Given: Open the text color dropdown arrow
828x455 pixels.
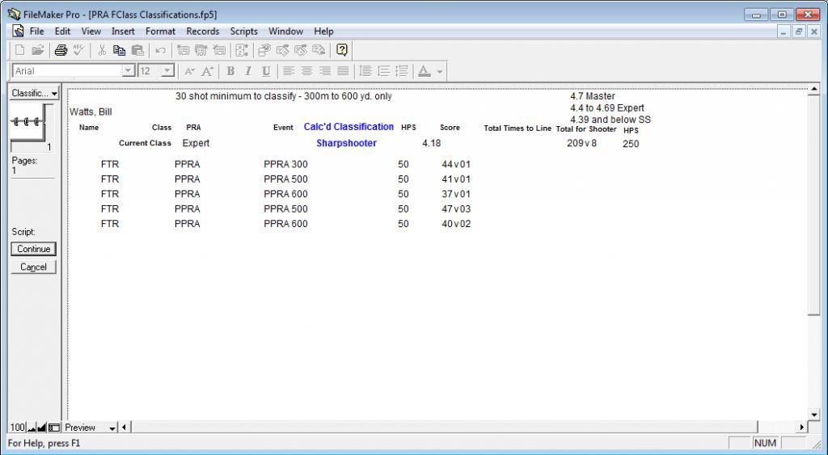Looking at the screenshot, I should 439,71.
